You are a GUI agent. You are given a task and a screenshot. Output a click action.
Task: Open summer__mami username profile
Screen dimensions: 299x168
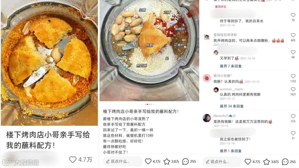(231, 89)
